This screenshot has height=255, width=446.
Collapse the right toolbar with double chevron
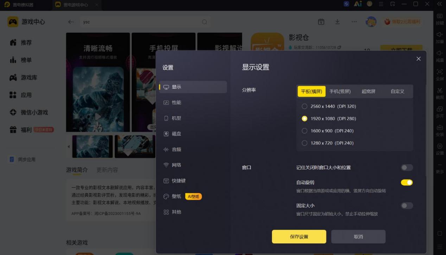(x=439, y=4)
